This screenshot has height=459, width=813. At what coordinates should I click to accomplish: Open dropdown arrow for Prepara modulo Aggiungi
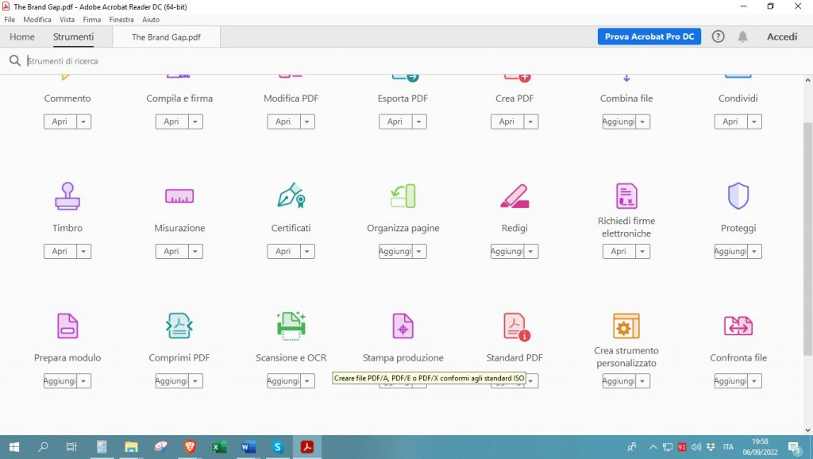(83, 381)
